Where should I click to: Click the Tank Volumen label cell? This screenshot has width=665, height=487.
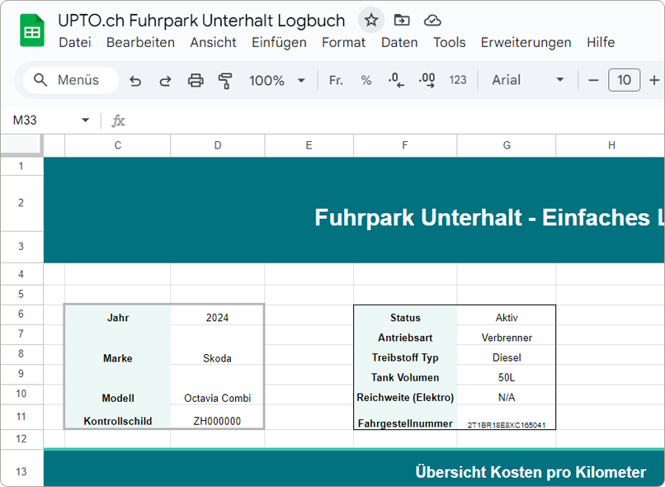(x=405, y=375)
